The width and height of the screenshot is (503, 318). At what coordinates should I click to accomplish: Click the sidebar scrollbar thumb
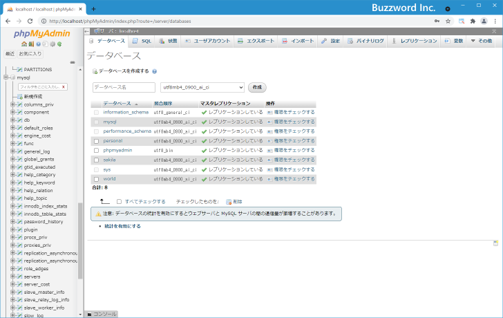[x=80, y=241]
